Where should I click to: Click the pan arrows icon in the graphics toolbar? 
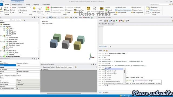(66, 18)
